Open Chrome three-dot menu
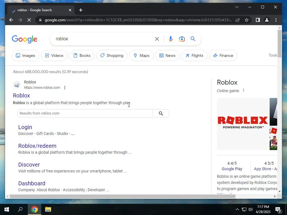This screenshot has height=215, width=287. point(276,20)
